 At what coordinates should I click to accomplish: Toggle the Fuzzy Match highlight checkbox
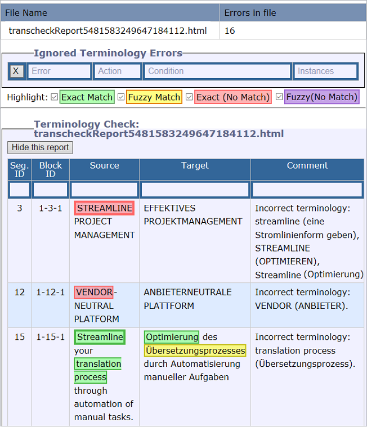tap(121, 97)
